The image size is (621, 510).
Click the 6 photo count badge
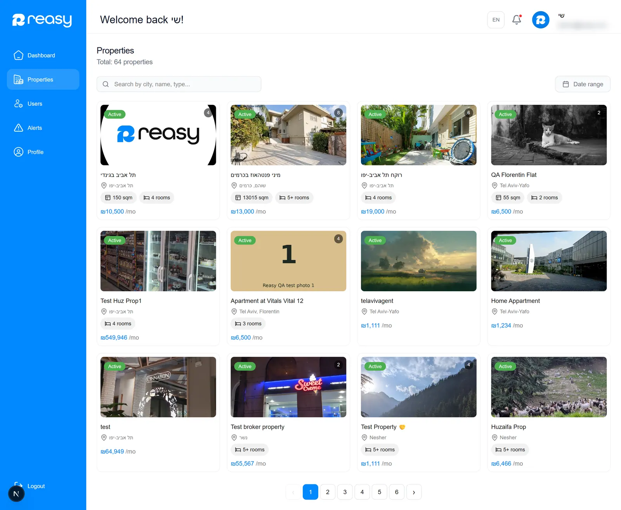coord(468,113)
